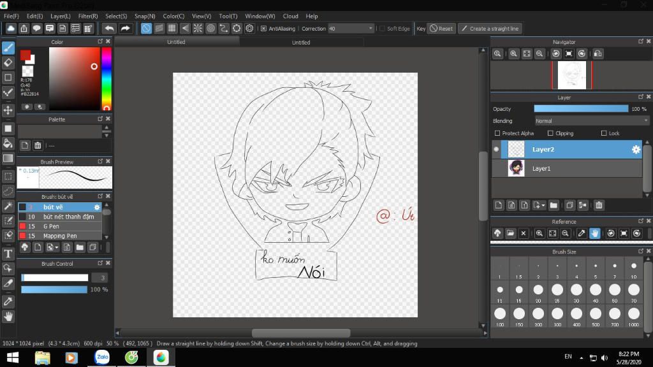Open File Explorer from the taskbar

pos(43,357)
